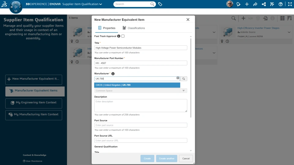Image resolution: width=294 pixels, height=165 pixels.
Task: Open the sort options icon
Action: point(289,18)
